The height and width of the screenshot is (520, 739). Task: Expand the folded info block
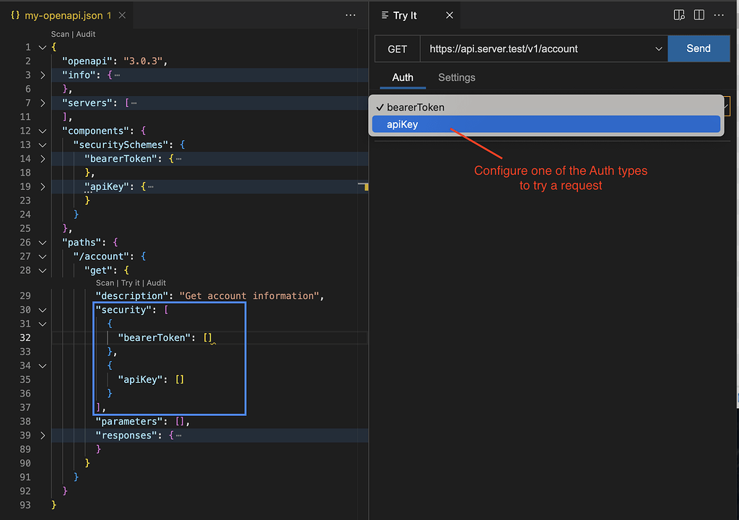click(43, 75)
